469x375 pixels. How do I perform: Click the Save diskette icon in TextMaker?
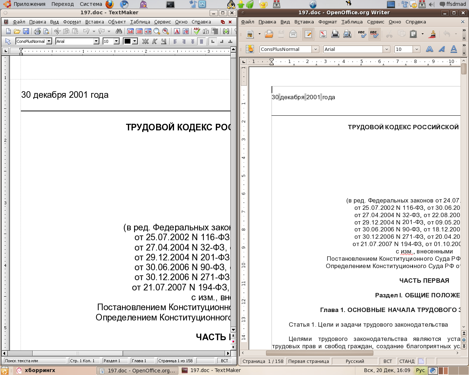pyautogui.click(x=26, y=31)
